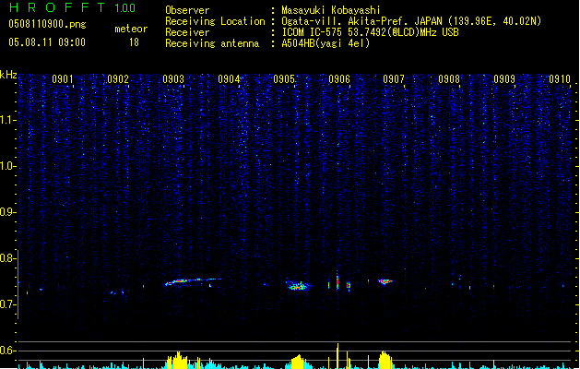Click the 0.8 kHz axis label
This screenshot has height=369, width=580.
pos(8,258)
